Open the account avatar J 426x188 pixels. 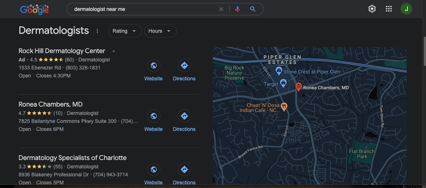[x=406, y=9]
